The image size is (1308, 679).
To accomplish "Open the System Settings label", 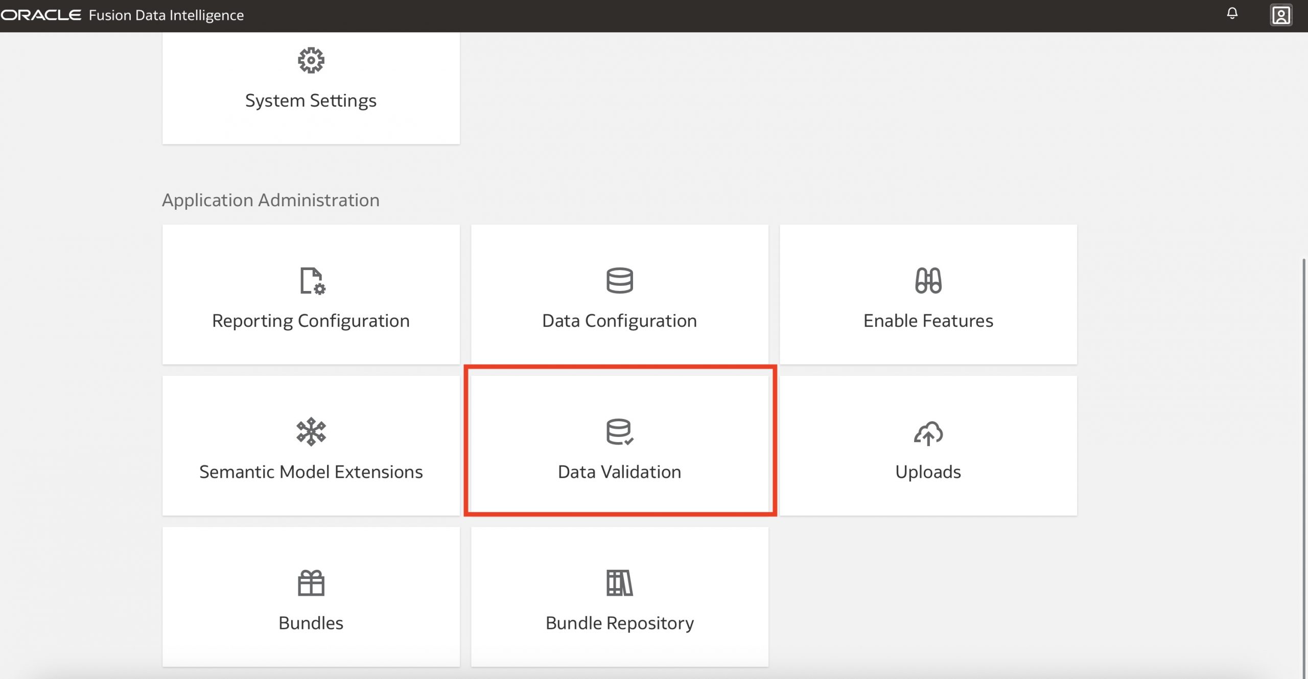I will click(311, 101).
